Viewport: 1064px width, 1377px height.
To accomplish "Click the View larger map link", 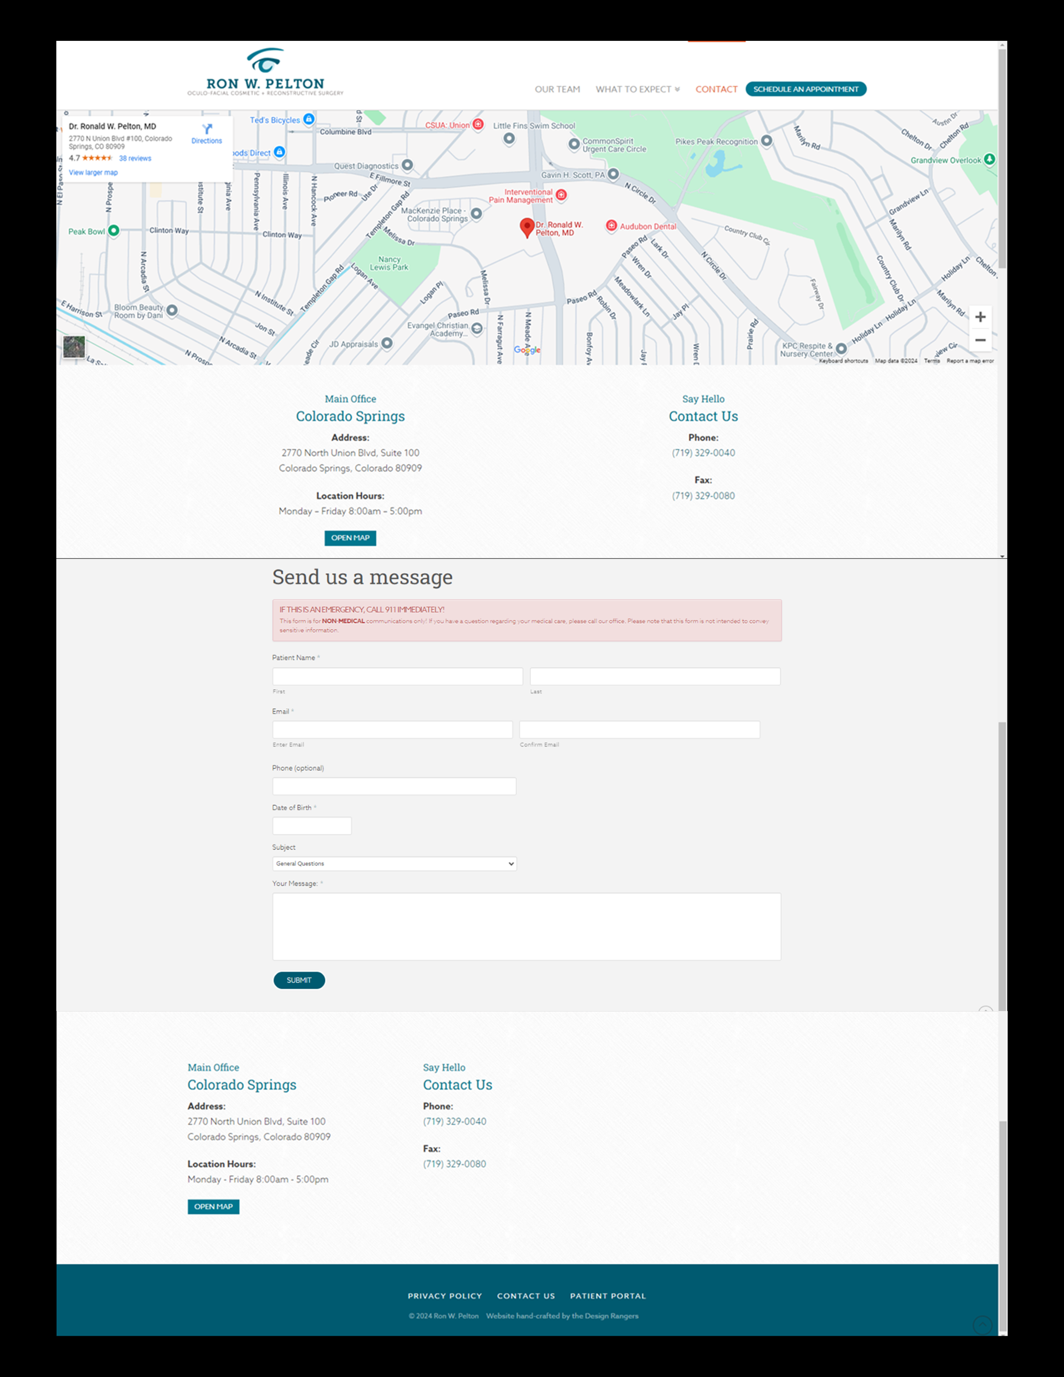I will click(x=93, y=173).
